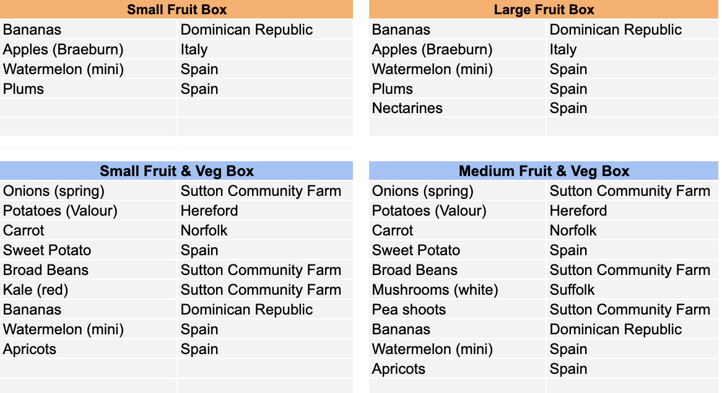
Task: Select Kale (red) cell
Action: pos(89,290)
